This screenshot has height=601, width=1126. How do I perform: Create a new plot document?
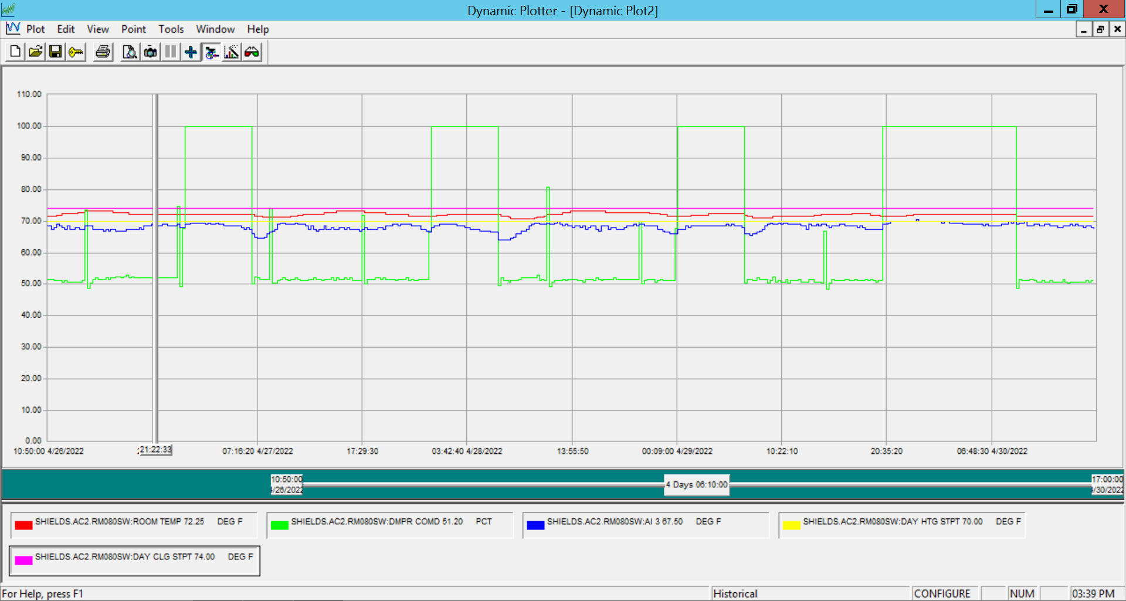(14, 52)
